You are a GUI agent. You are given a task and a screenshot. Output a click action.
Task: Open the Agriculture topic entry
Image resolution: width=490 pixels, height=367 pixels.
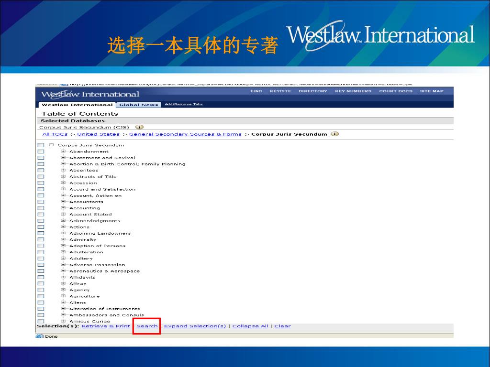[x=85, y=296]
